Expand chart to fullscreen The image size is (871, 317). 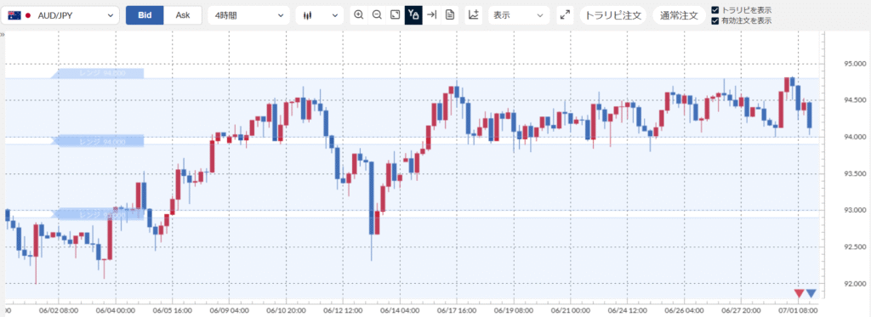565,15
